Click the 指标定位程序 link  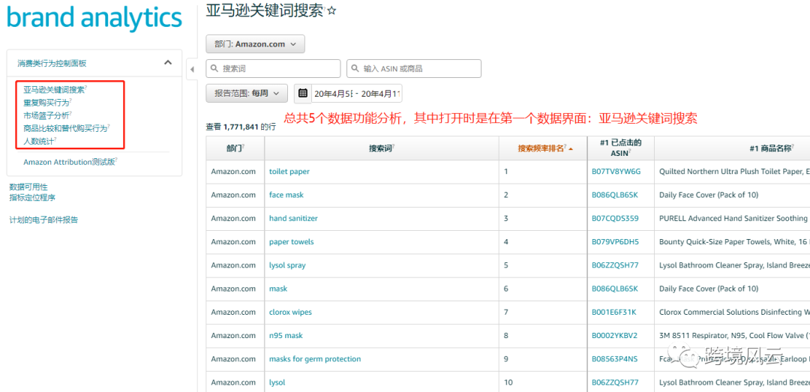pos(32,197)
